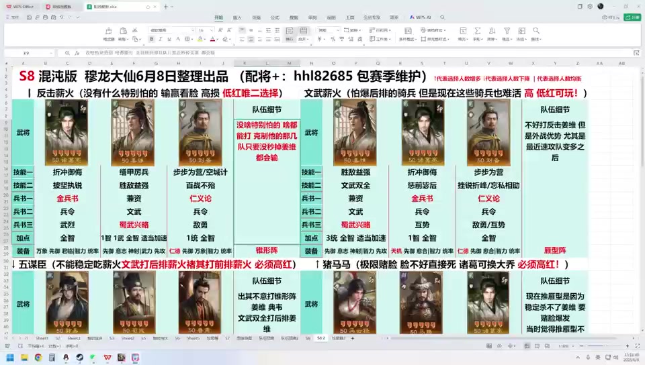Viewport: 645px width, 365px height.
Task: Click the AutoSum sigma icon
Action: [478, 31]
